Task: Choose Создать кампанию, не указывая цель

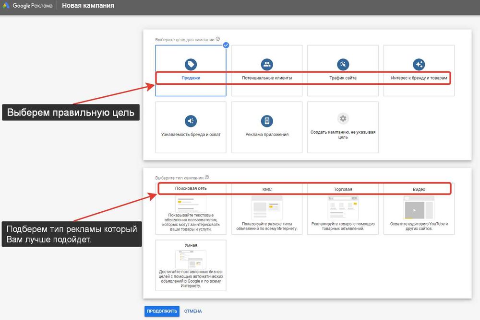Action: pos(343,135)
